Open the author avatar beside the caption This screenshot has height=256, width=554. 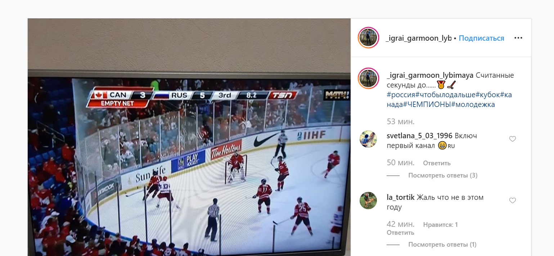click(x=368, y=78)
